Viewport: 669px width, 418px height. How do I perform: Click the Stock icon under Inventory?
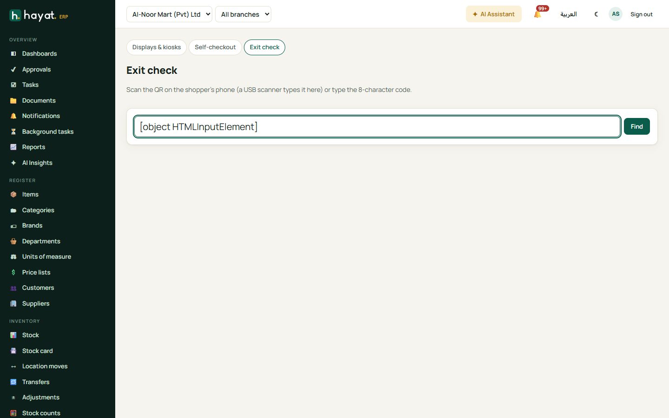pyautogui.click(x=13, y=335)
